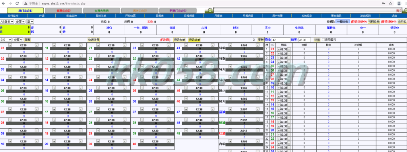Click minus stepper for number 11 odds
Image resolution: width=407 pixels, height=152 pixels.
click(x=80, y=45)
